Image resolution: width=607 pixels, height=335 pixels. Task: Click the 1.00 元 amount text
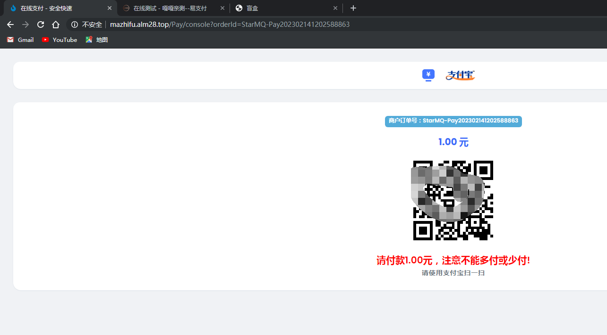point(453,142)
